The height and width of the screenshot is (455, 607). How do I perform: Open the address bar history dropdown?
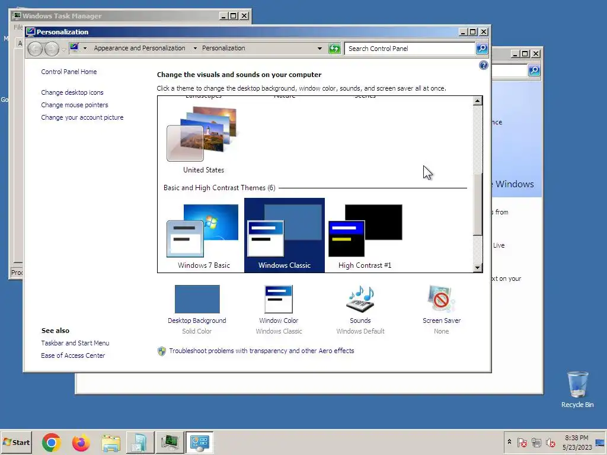click(320, 49)
